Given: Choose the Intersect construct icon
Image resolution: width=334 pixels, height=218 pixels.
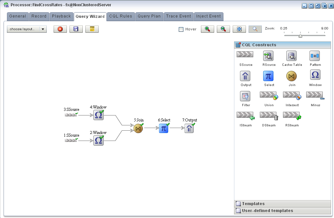Looking at the screenshot, I should tap(292, 96).
